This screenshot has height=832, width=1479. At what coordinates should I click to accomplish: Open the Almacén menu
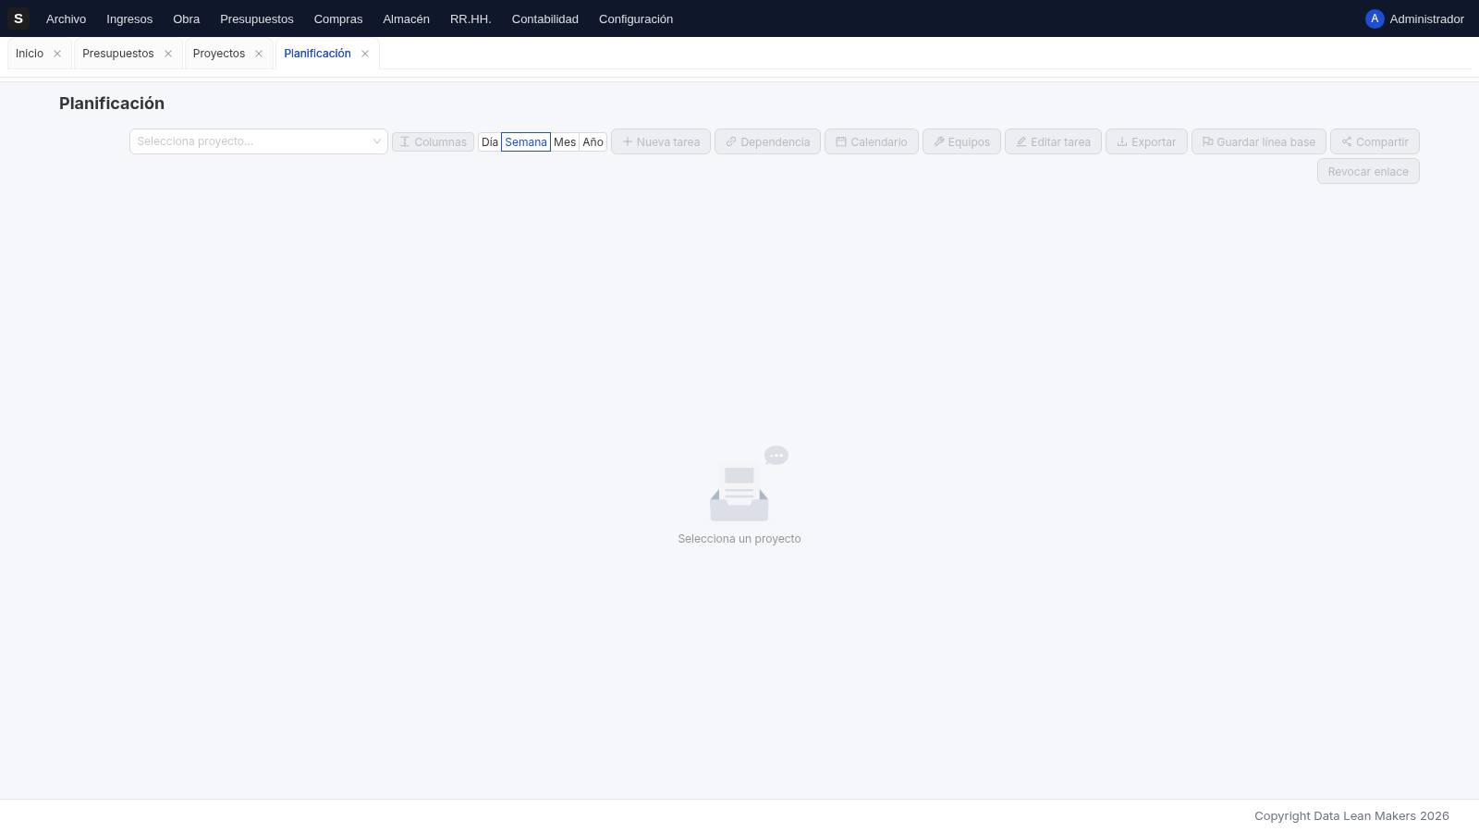(x=406, y=18)
